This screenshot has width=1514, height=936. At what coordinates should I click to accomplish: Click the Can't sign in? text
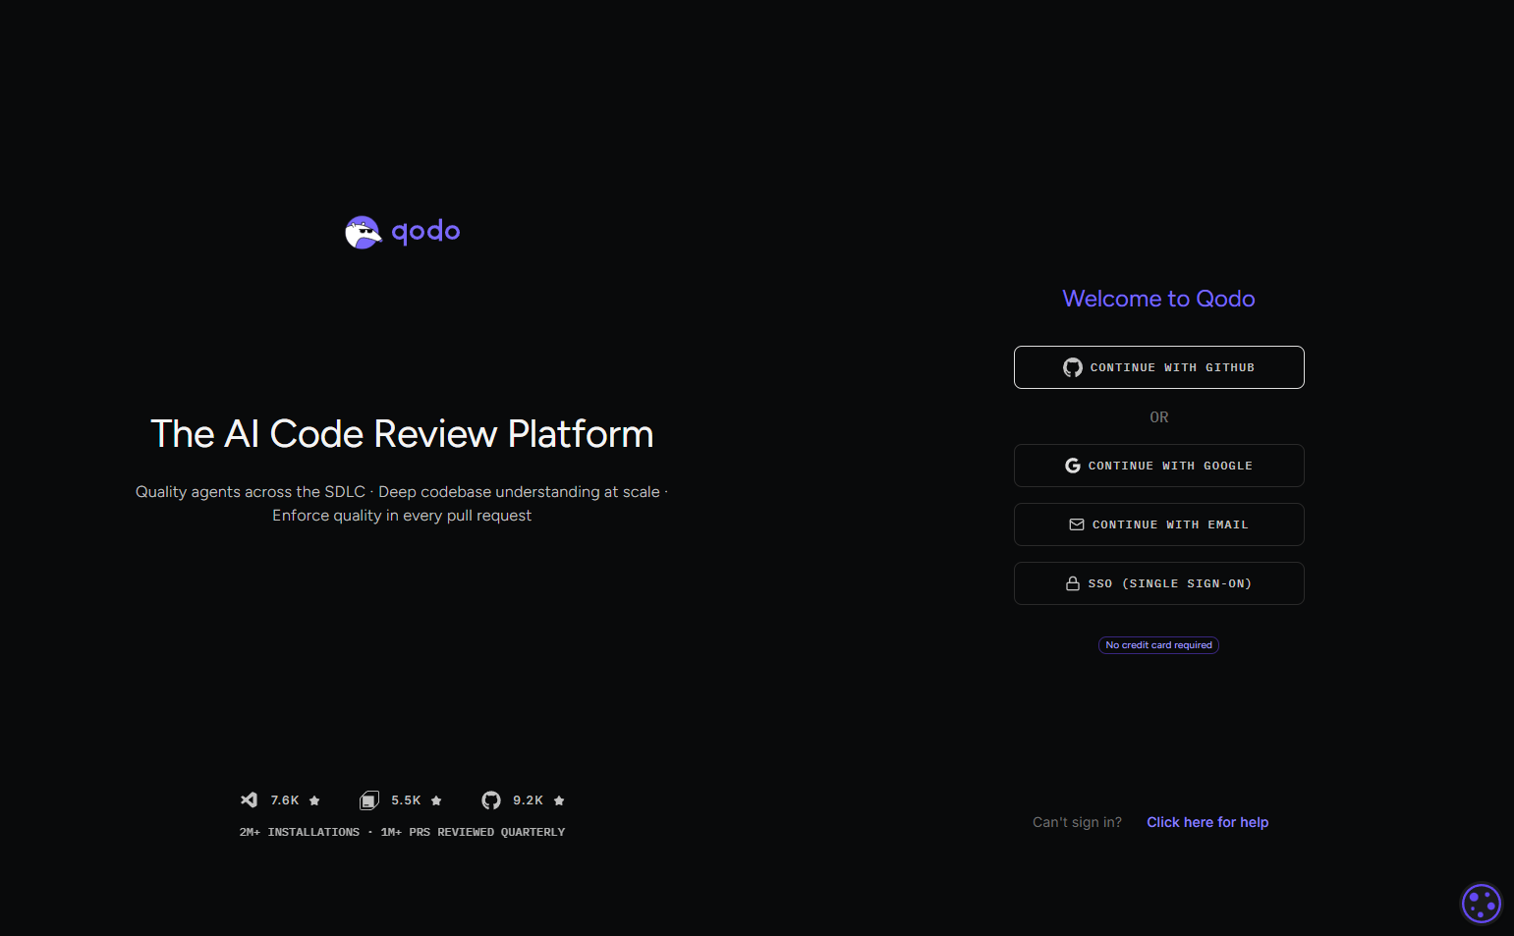(1077, 822)
